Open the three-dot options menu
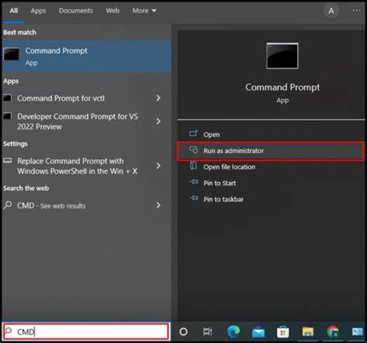Screen dimensions: 367x343 (356, 11)
